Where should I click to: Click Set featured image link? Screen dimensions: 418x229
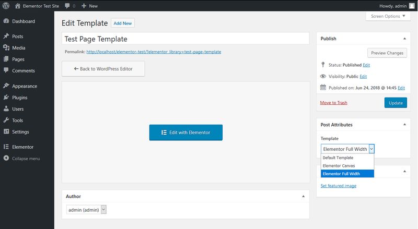339,186
